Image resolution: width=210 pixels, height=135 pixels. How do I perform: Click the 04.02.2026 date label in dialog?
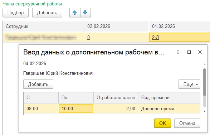35,63
